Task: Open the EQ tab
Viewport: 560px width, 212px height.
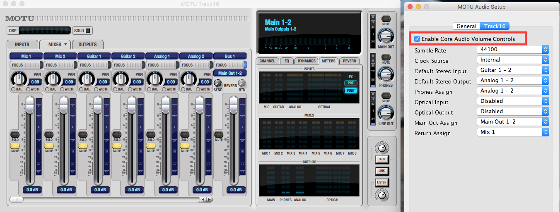Action: tap(286, 61)
